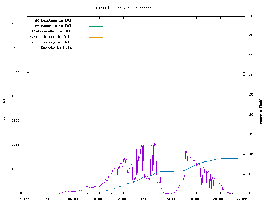
Task: Click the Energie [kWh] right axis title
Action: tap(261, 111)
